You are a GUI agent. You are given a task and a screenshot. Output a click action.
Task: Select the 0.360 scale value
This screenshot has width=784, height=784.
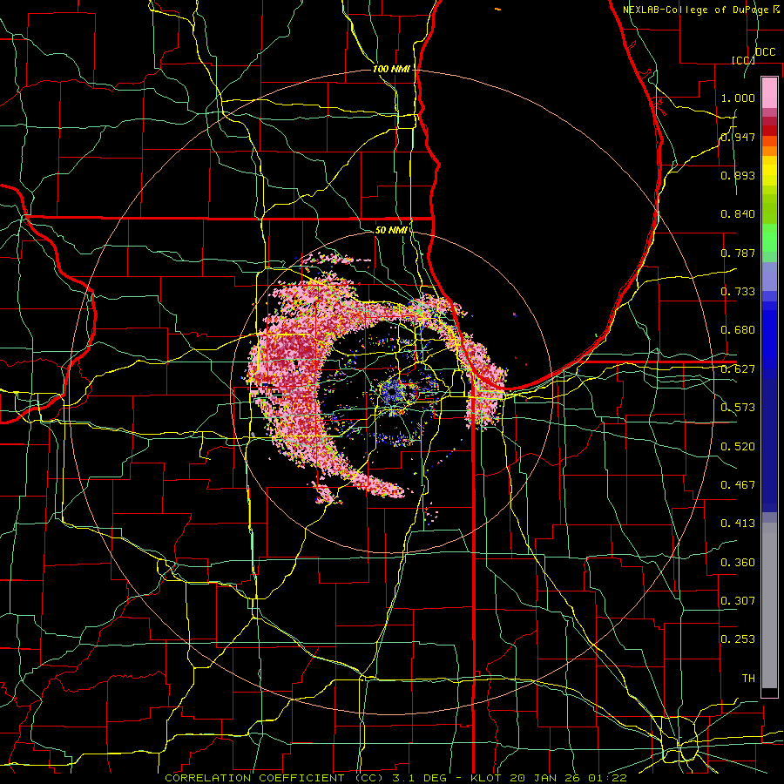point(738,563)
